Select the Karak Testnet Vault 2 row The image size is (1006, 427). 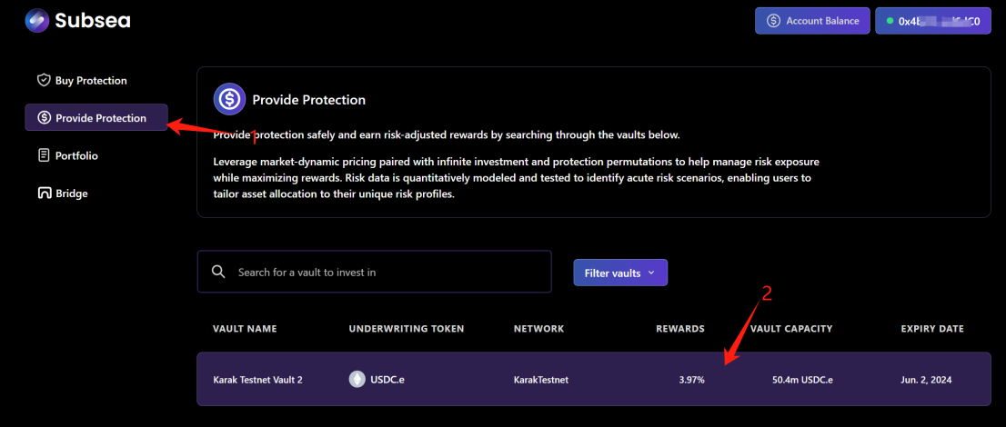(x=593, y=379)
